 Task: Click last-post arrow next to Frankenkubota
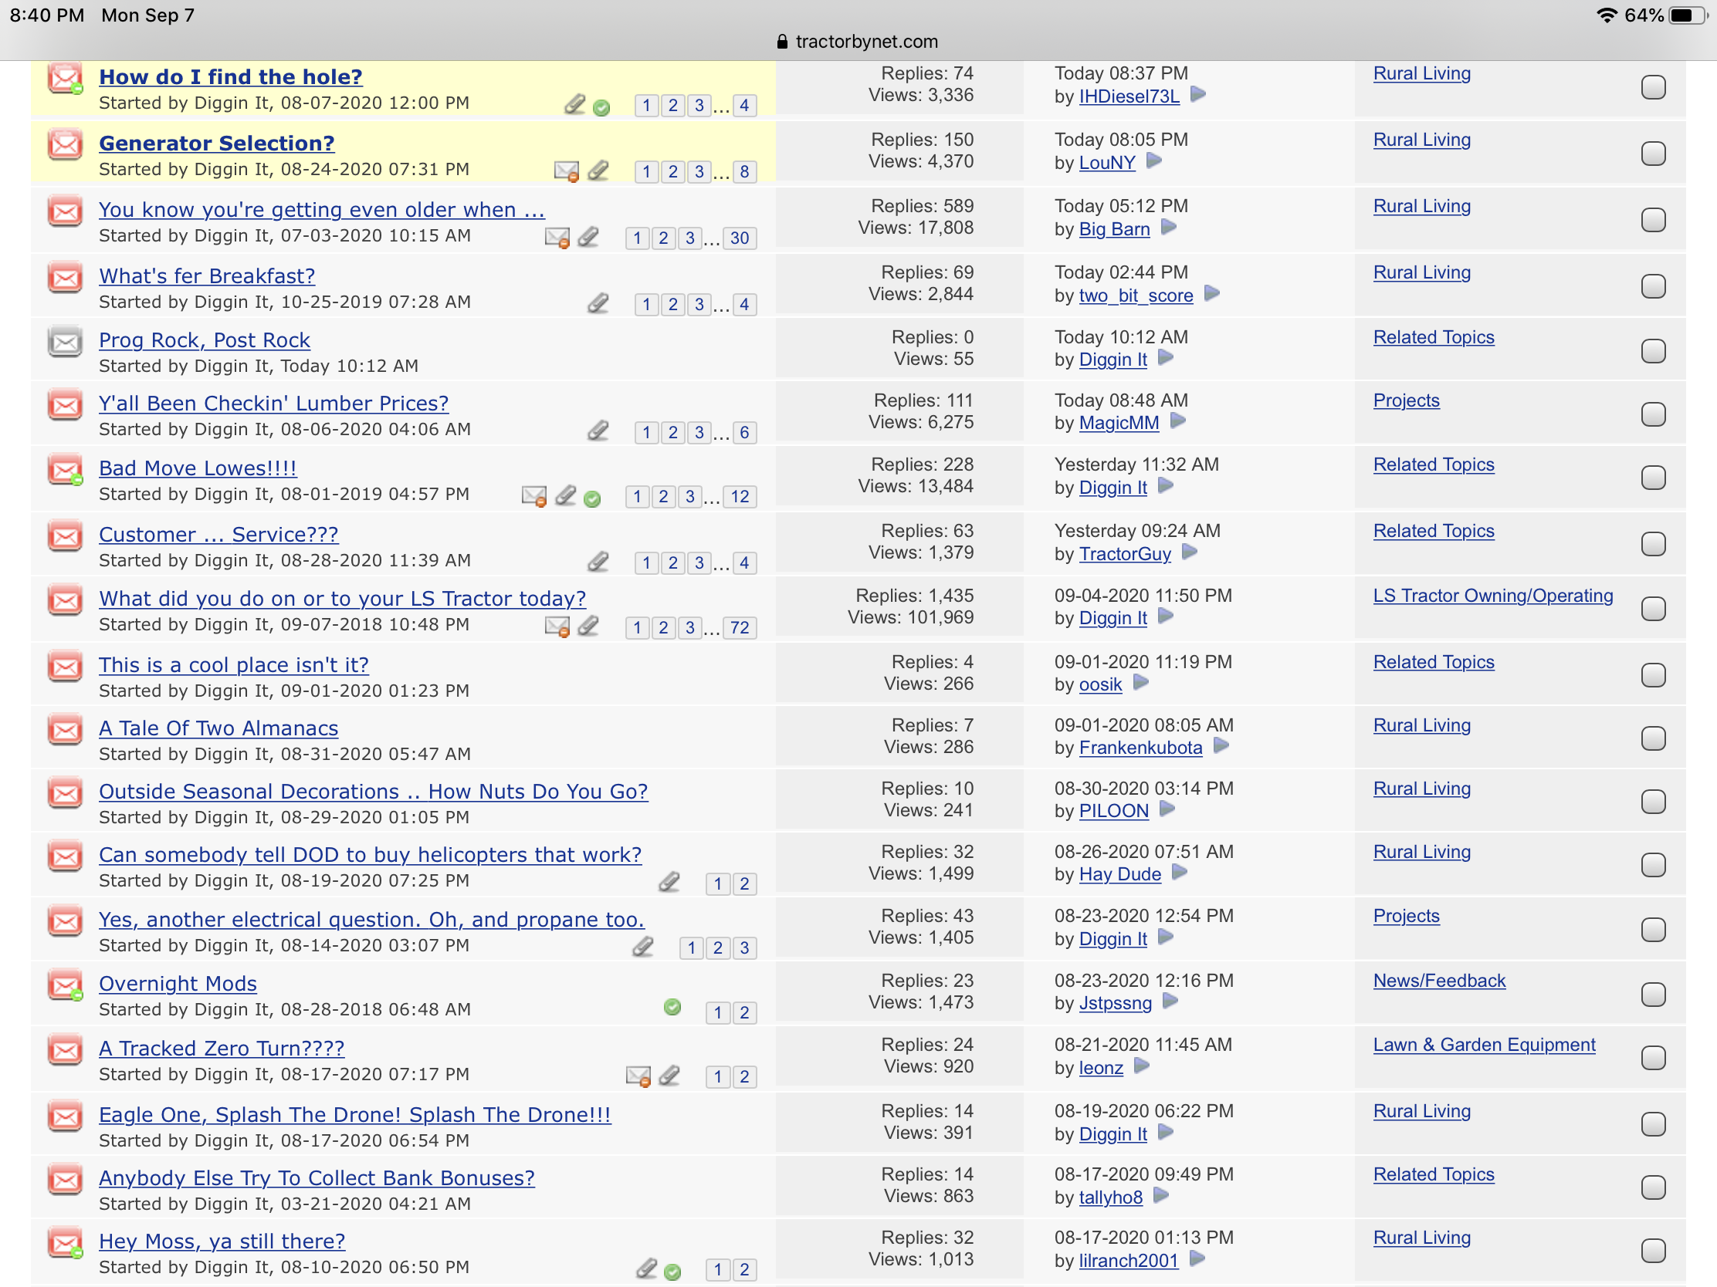[x=1221, y=746]
